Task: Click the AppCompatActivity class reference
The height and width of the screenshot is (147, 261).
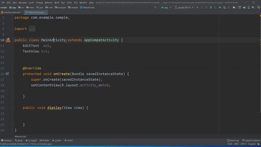Action: click(102, 40)
